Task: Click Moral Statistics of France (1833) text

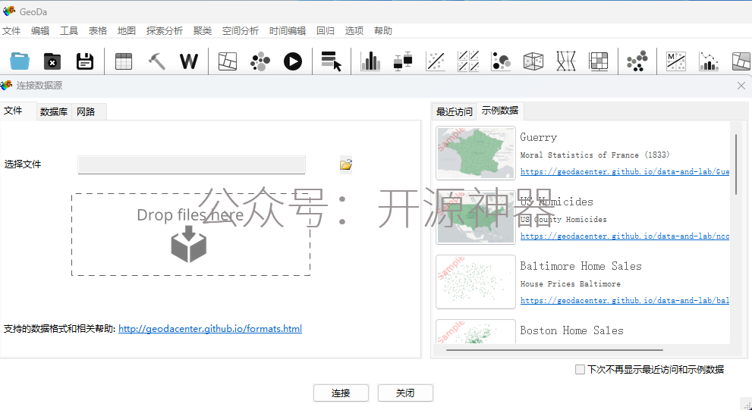Action: tap(595, 155)
